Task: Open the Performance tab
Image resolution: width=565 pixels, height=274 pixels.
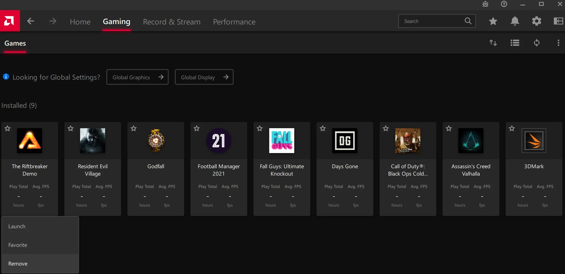Action: pyautogui.click(x=234, y=22)
